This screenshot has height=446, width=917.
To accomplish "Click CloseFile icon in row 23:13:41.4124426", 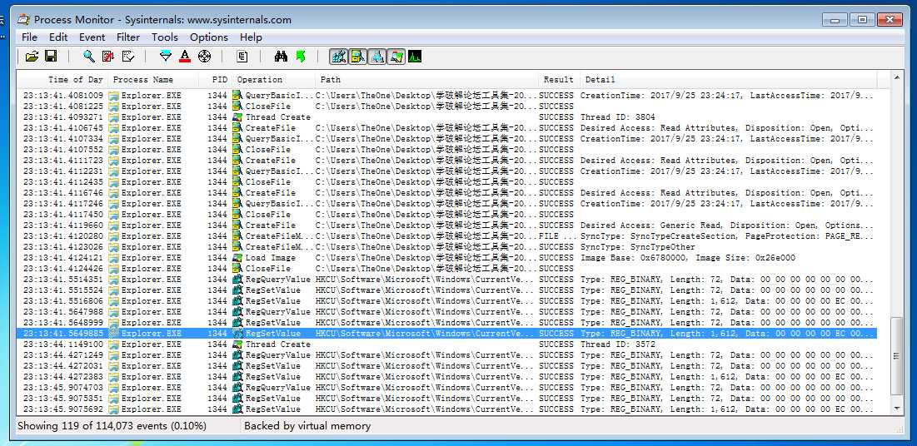I will (x=237, y=268).
